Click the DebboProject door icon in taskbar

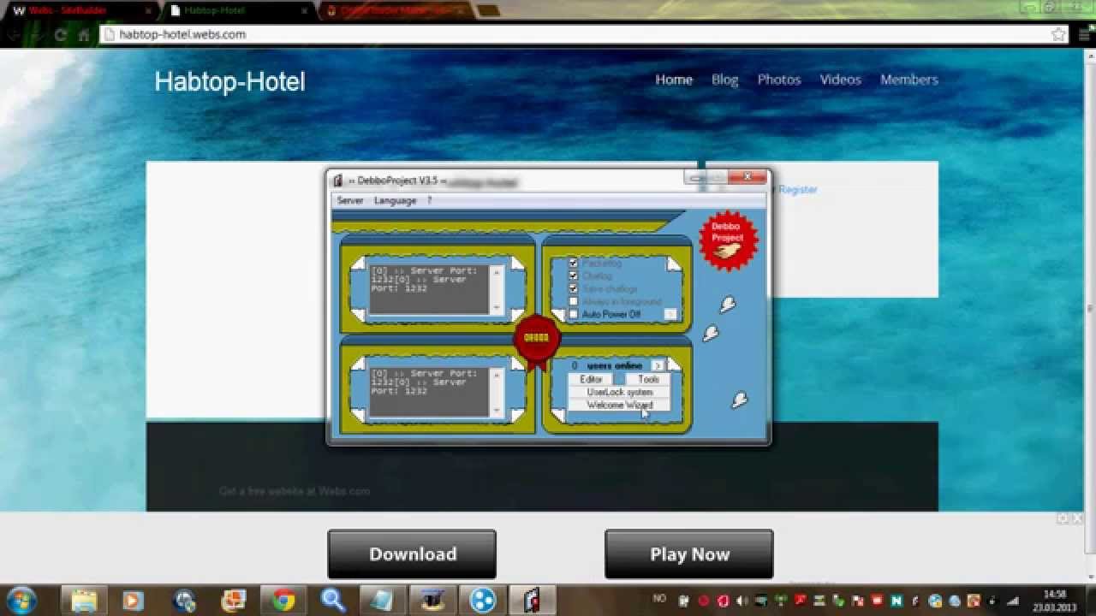click(532, 601)
